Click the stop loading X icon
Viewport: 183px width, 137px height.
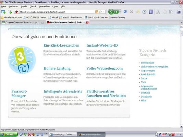pos(132,12)
